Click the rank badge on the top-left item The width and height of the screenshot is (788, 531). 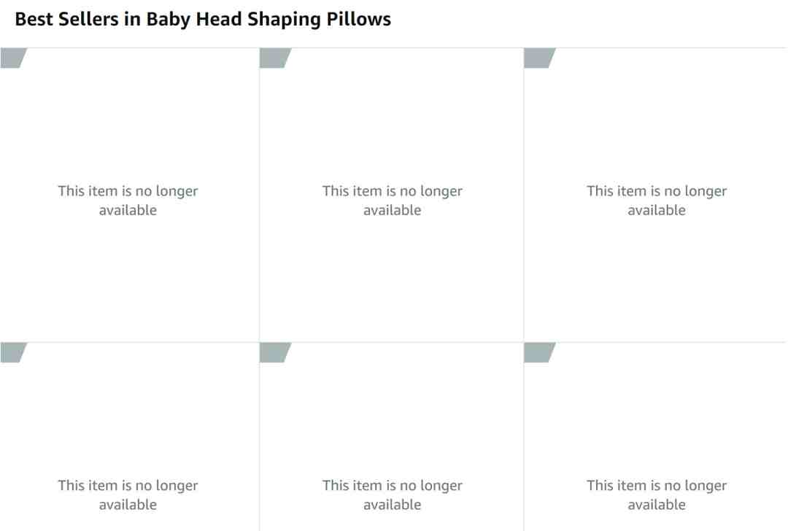tap(12, 58)
